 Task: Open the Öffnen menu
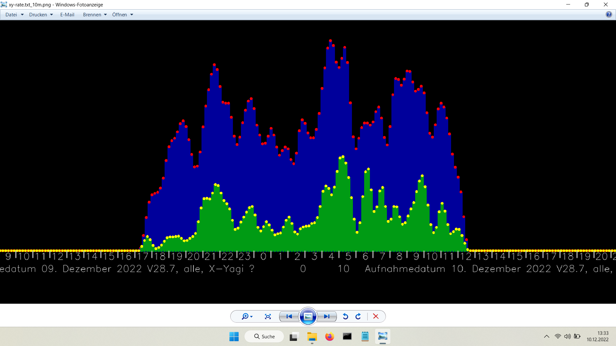pyautogui.click(x=120, y=15)
